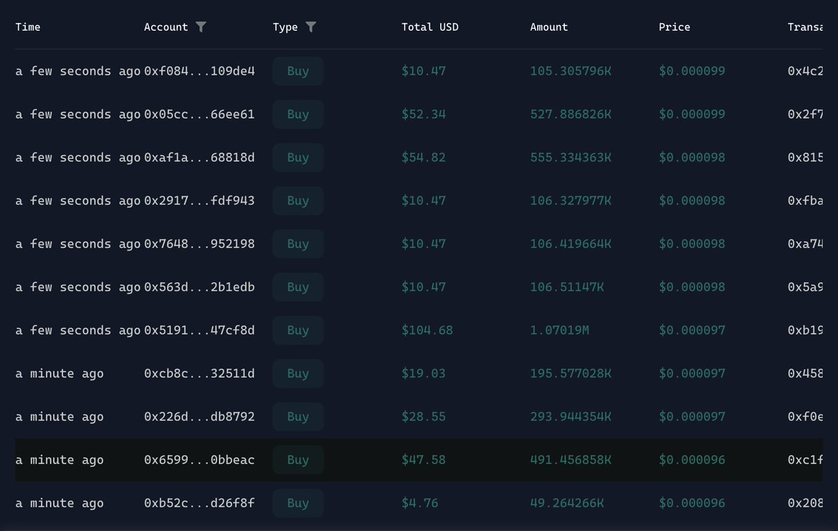Select the 1.07019M amount cell

[559, 331]
